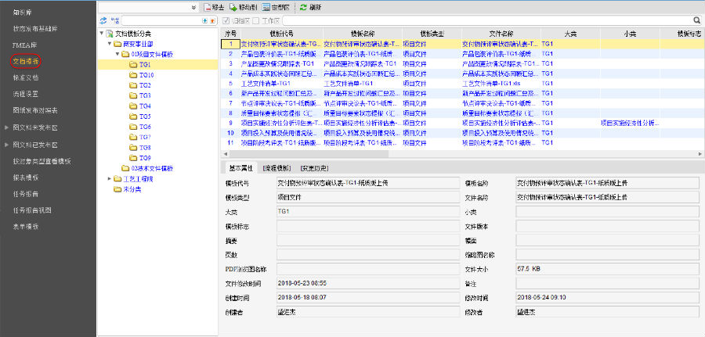Viewport: 705px width, 337px height.
Task: Click the tree structure icon beside the tree search
Action: tap(115, 20)
